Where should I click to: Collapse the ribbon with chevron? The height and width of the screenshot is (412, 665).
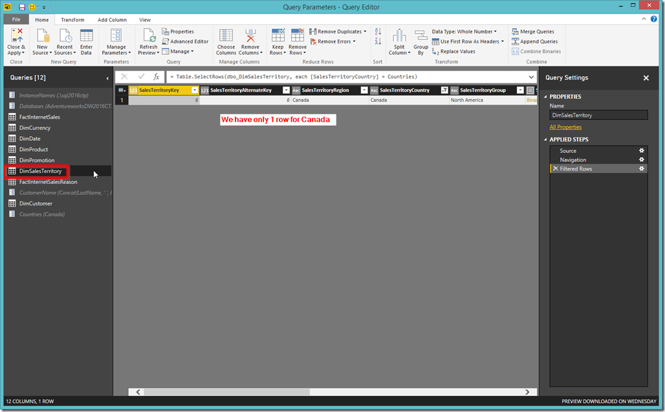click(644, 19)
